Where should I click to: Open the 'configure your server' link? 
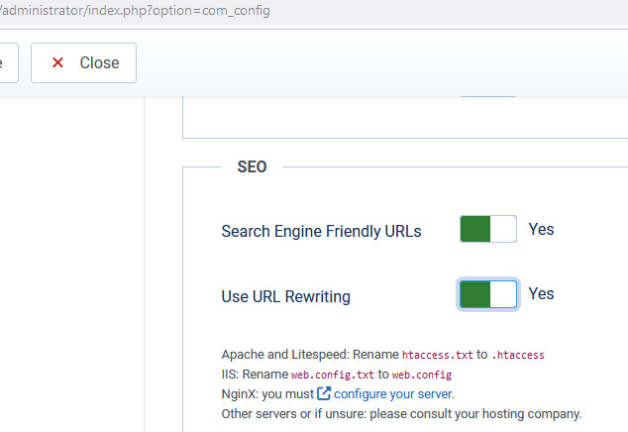click(393, 393)
